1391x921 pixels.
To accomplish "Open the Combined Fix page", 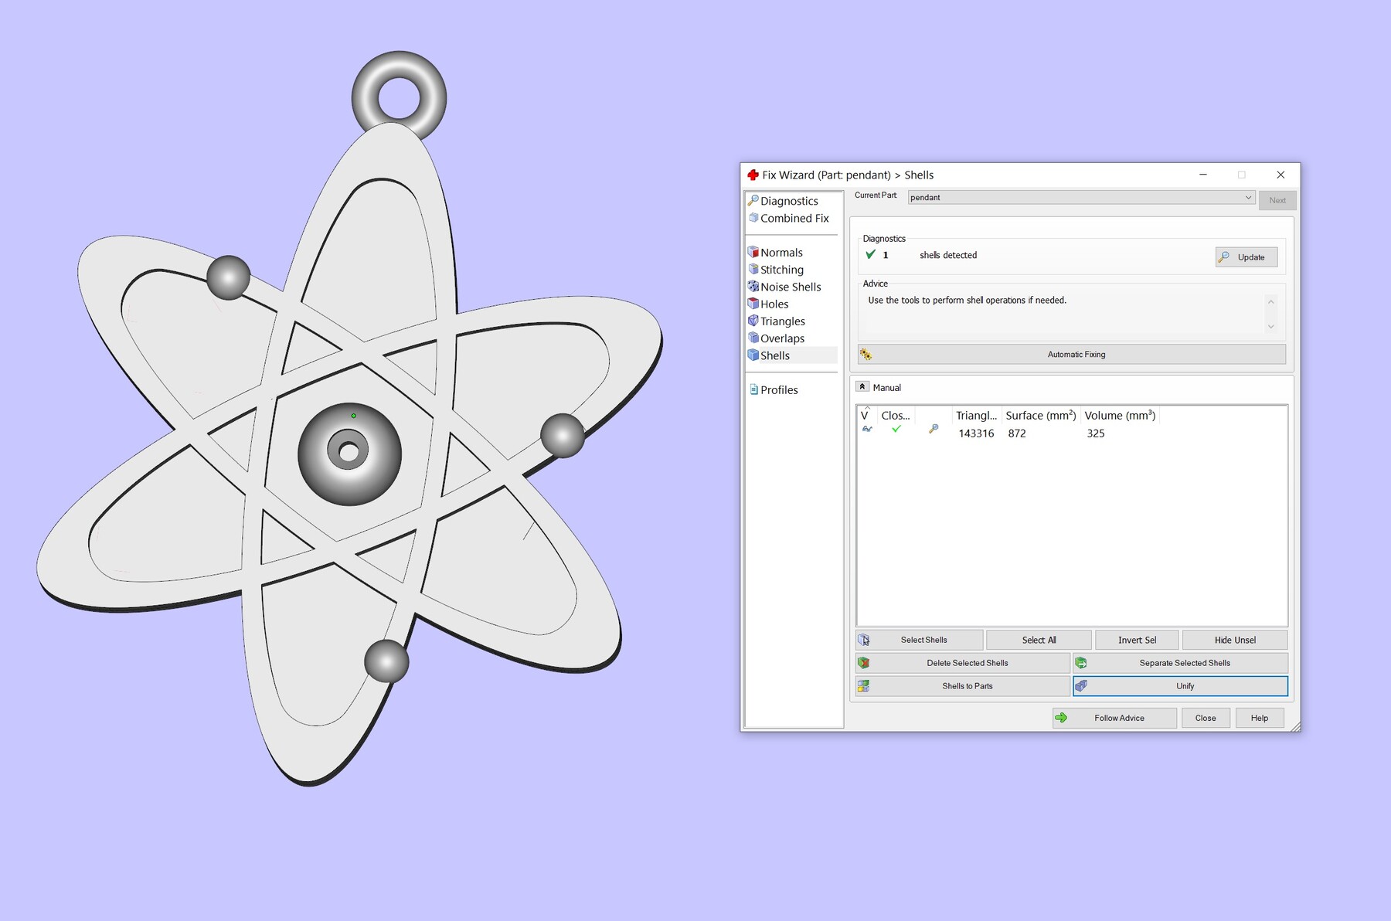I will pyautogui.click(x=792, y=218).
